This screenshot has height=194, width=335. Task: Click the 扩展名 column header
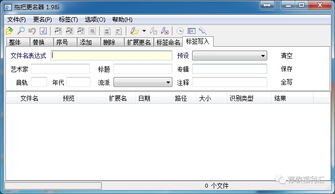pos(121,99)
